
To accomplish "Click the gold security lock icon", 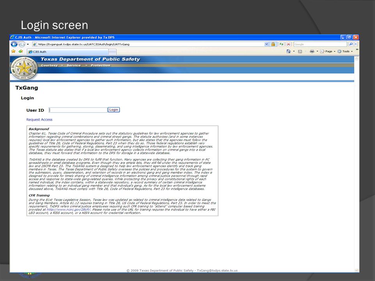I will coord(273,44).
